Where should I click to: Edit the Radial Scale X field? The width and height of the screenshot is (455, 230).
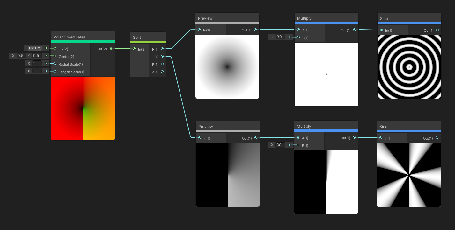click(36, 63)
